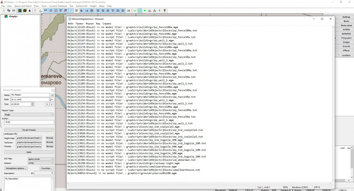Open the Location Database menu

[x=58, y=6]
